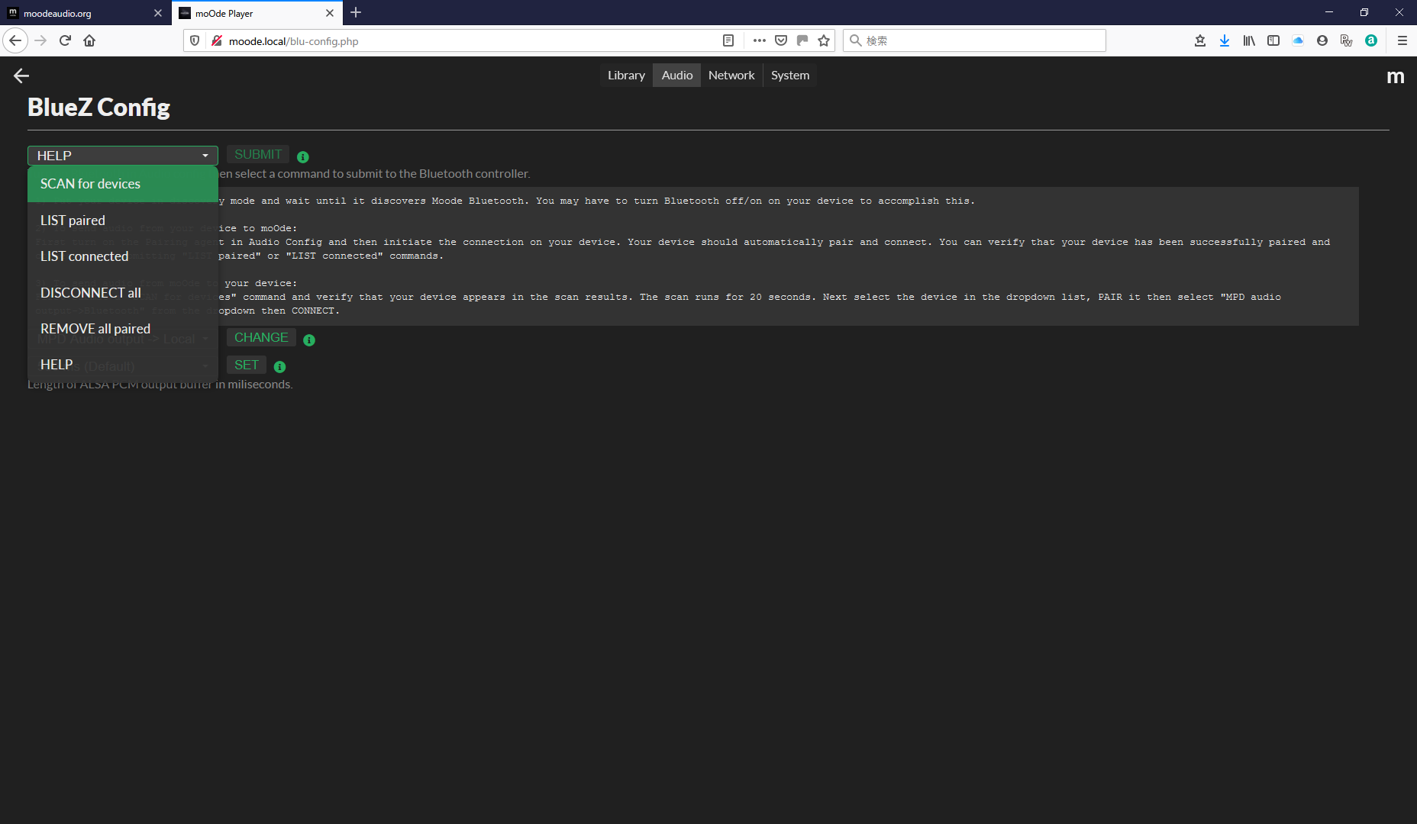Choose 'HELP' option in dropdown list

coord(123,365)
